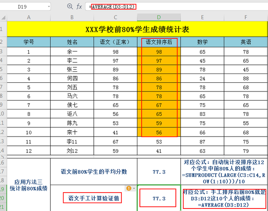Click 李二's 数学 score 45
This screenshot has height=211, width=268.
tap(202, 61)
